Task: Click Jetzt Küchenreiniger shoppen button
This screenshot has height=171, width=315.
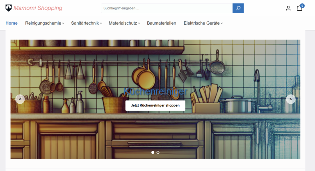Action: (155, 105)
